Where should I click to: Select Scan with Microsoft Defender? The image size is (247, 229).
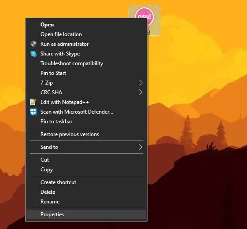pyautogui.click(x=86, y=112)
